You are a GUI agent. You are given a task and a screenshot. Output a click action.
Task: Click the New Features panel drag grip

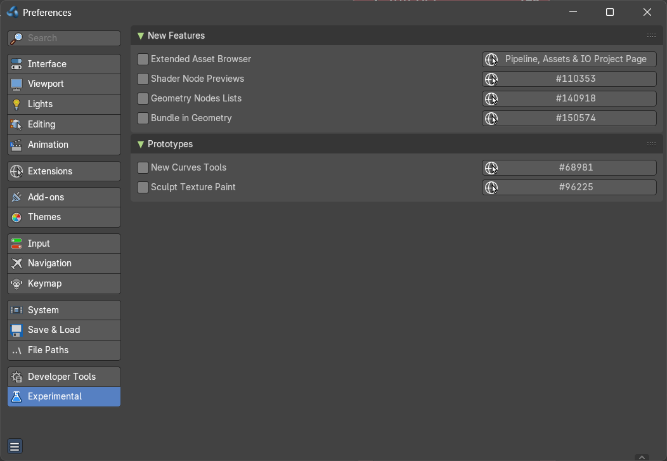tap(651, 36)
